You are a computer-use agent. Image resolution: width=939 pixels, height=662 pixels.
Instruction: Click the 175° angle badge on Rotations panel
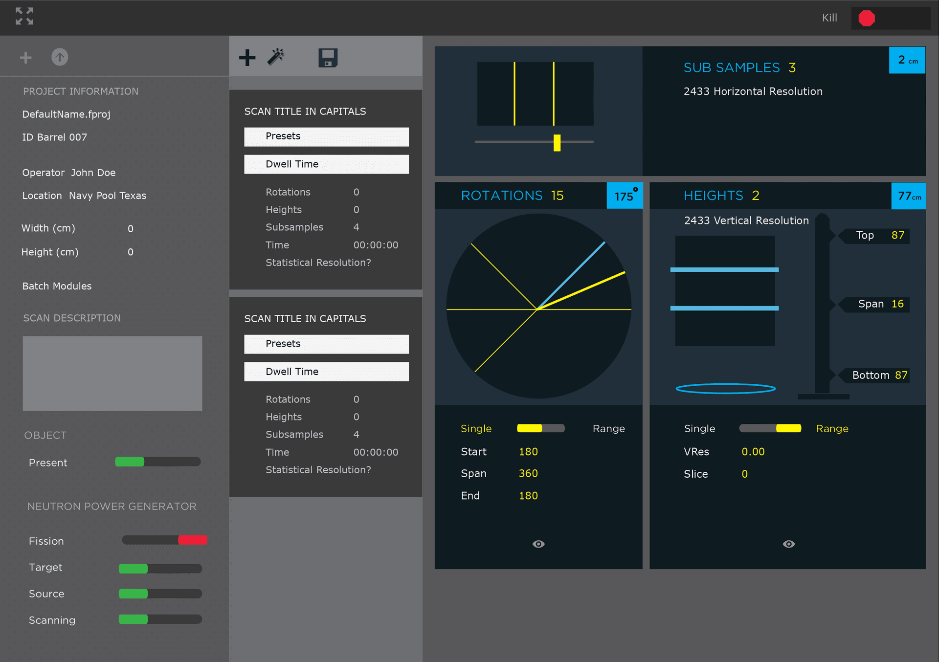(x=625, y=196)
